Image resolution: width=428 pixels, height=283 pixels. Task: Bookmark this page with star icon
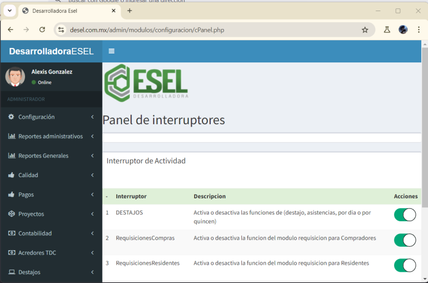pos(365,30)
